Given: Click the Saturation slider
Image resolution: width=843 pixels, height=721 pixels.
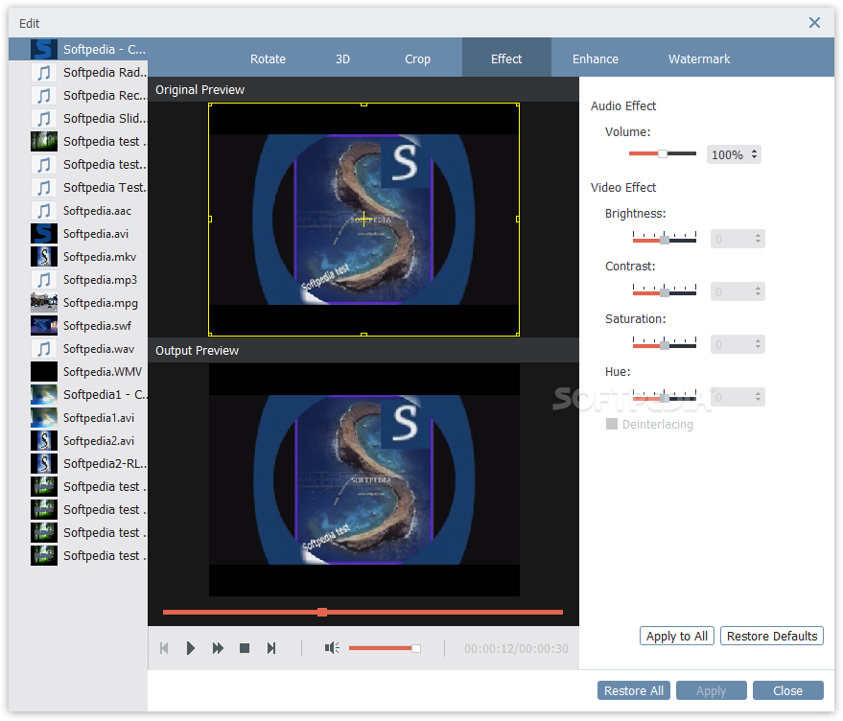Looking at the screenshot, I should point(665,343).
